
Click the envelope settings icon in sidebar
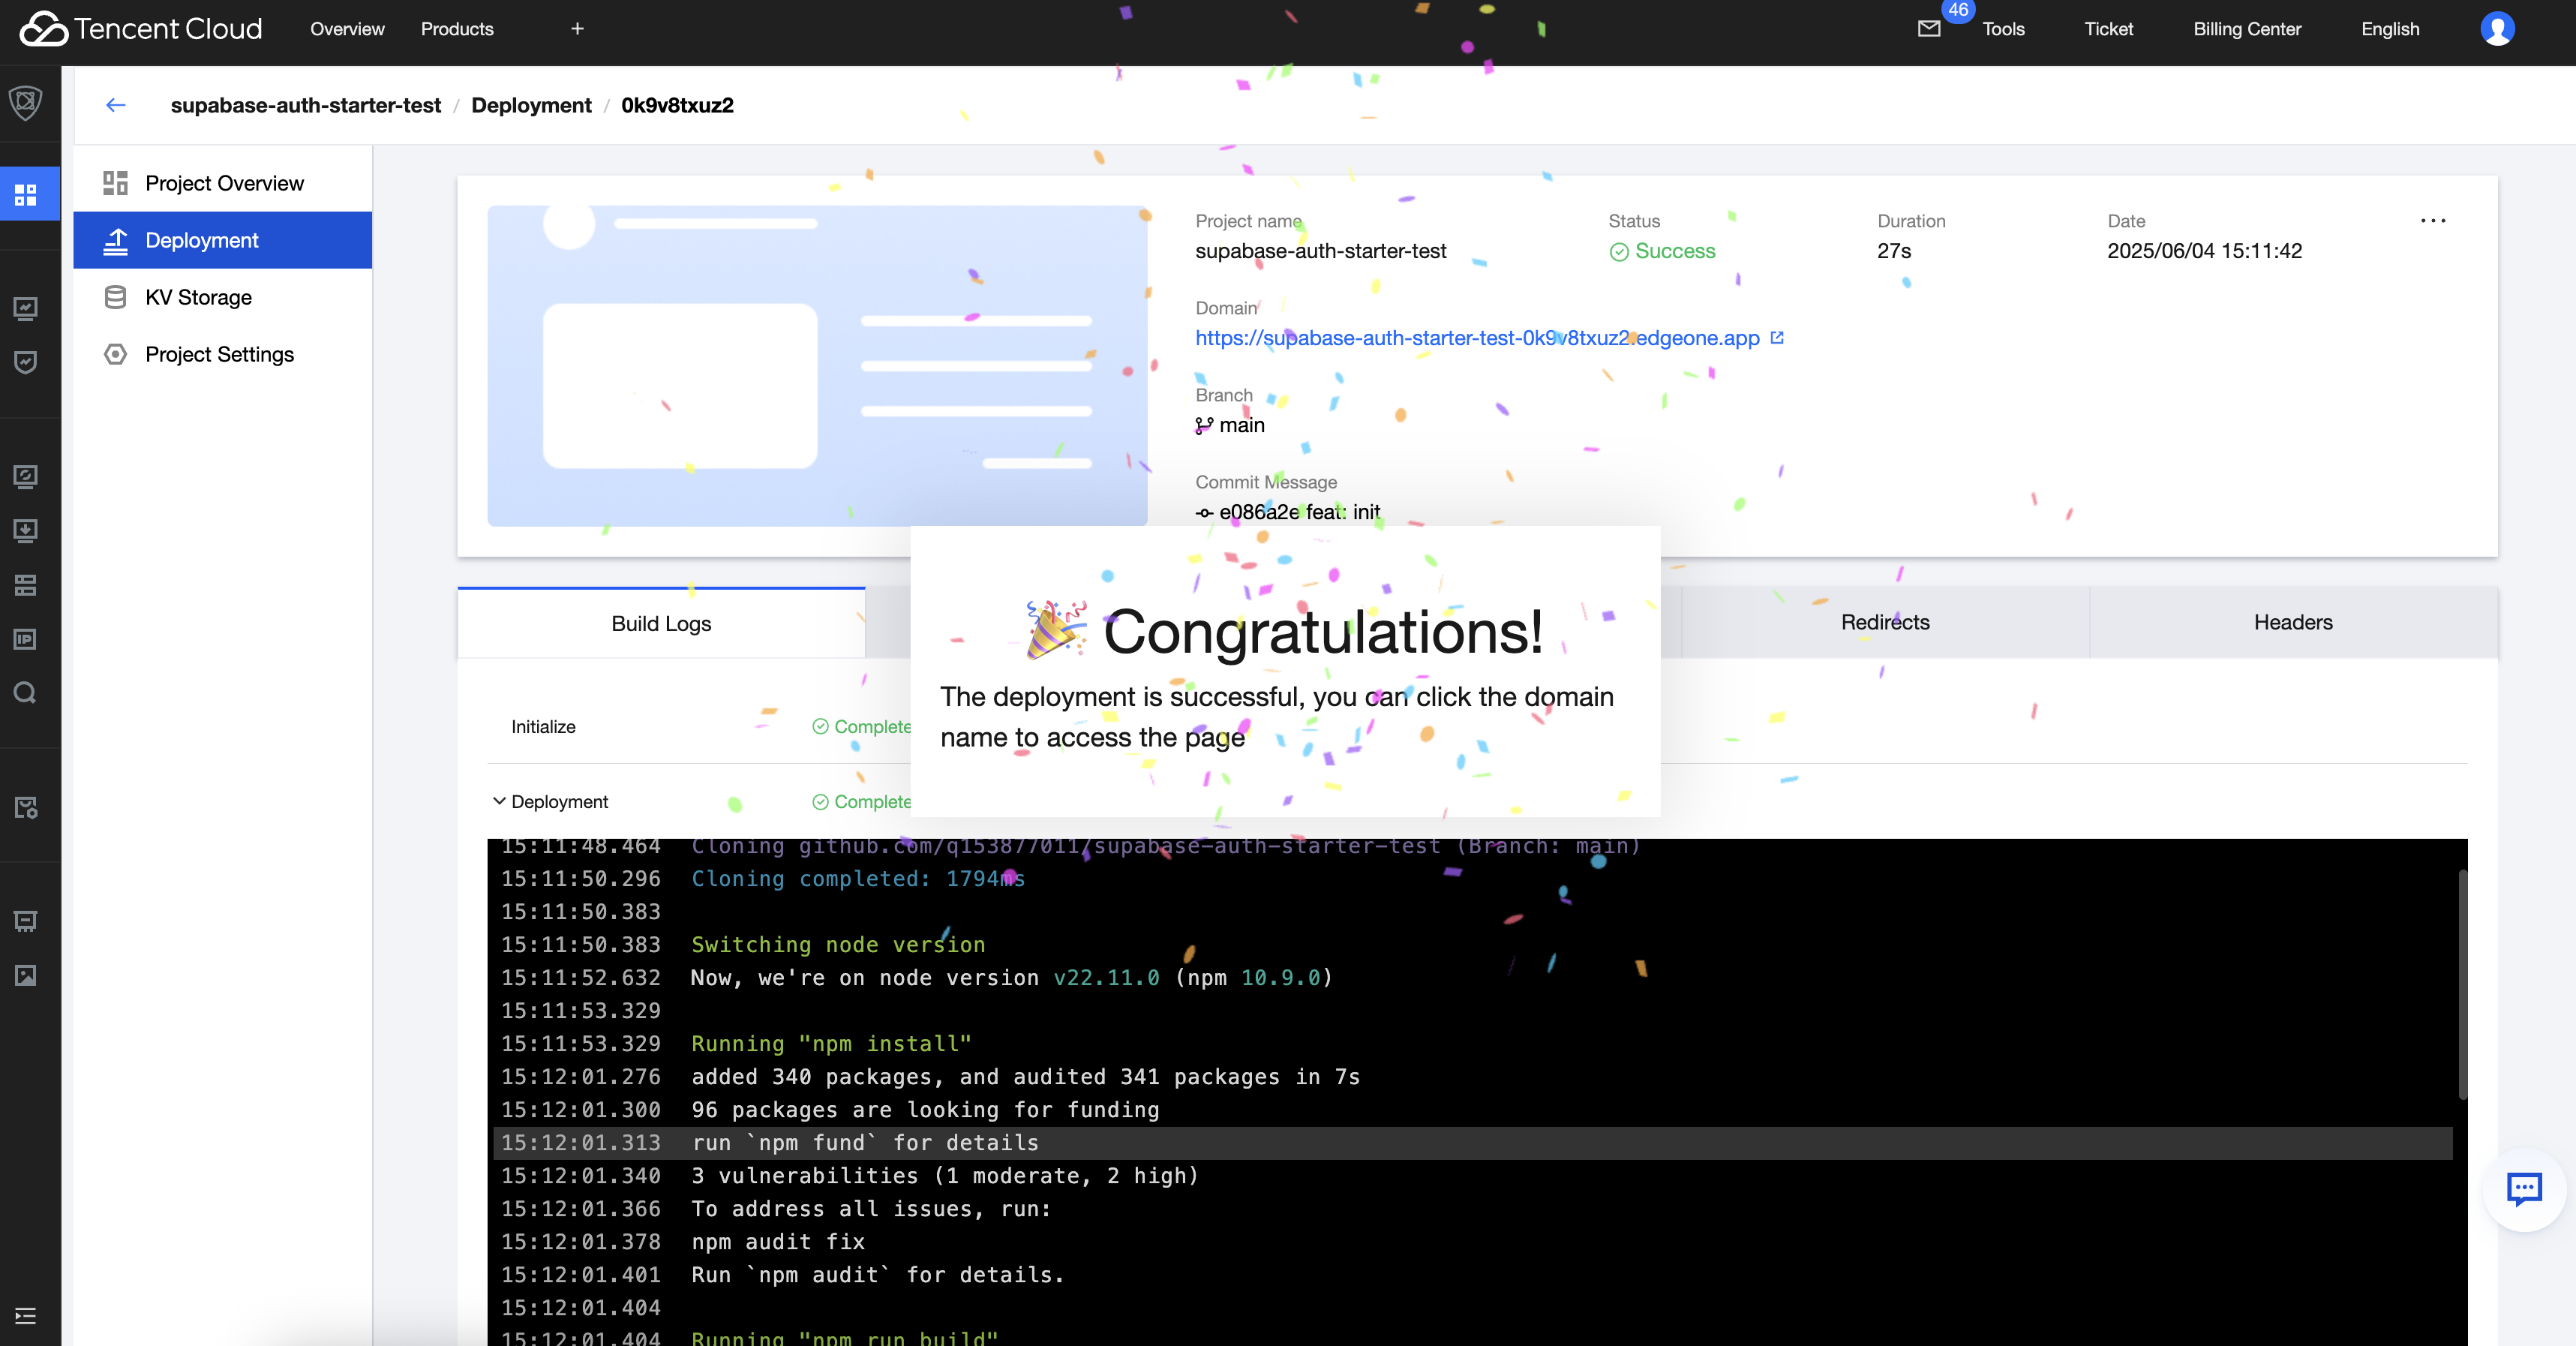click(x=26, y=807)
